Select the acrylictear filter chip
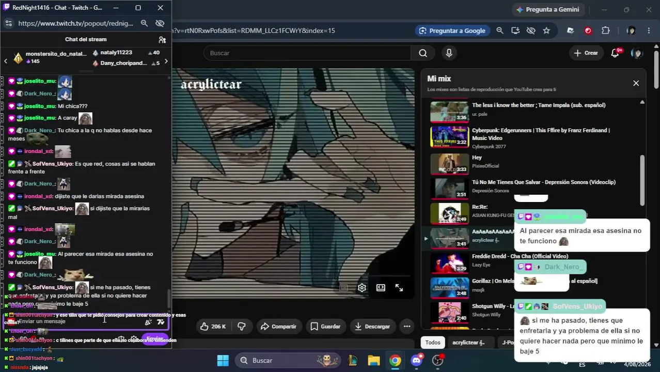Screen dimensions: 660x372 [469, 343]
